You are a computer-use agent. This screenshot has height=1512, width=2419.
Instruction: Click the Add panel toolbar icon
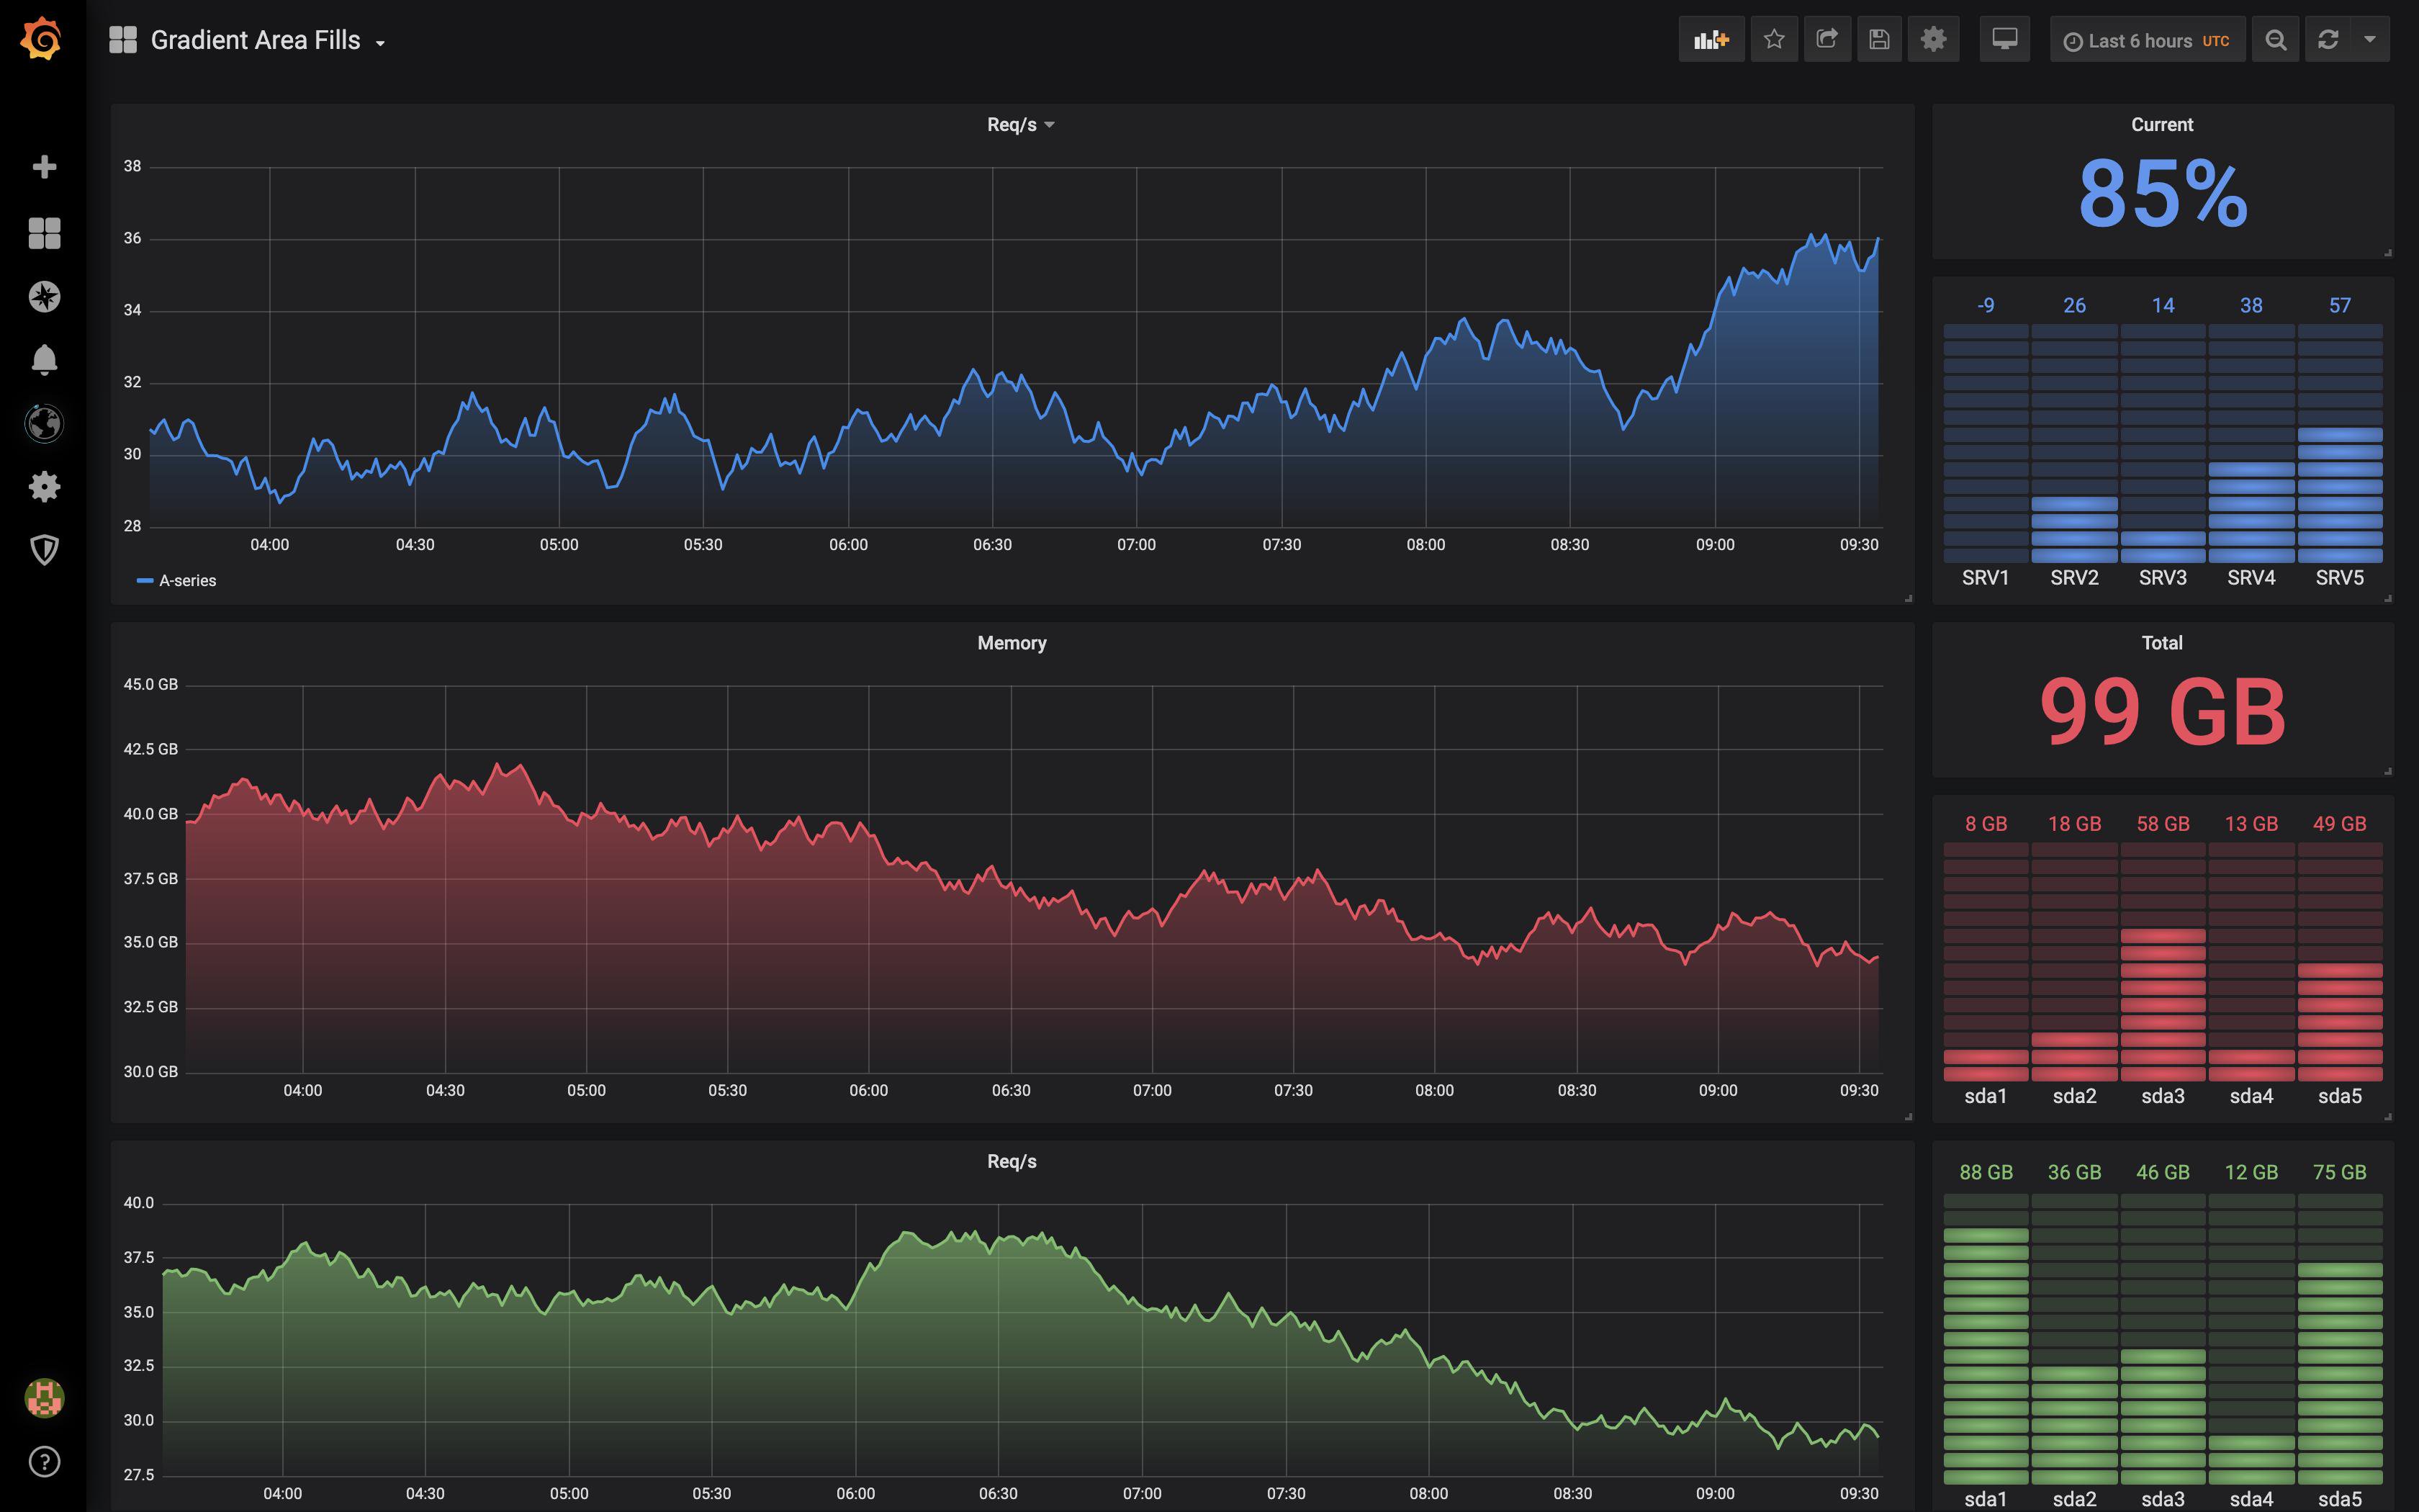tap(1711, 40)
